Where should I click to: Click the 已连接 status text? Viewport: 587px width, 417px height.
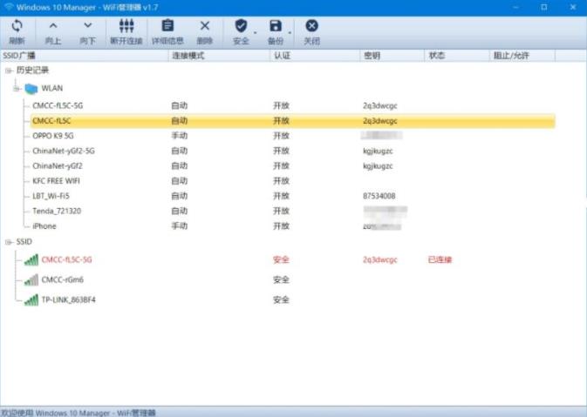440,259
